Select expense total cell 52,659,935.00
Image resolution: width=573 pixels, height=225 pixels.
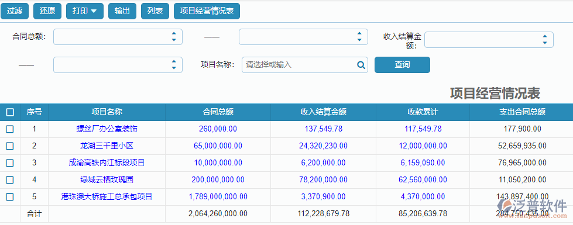(522, 146)
